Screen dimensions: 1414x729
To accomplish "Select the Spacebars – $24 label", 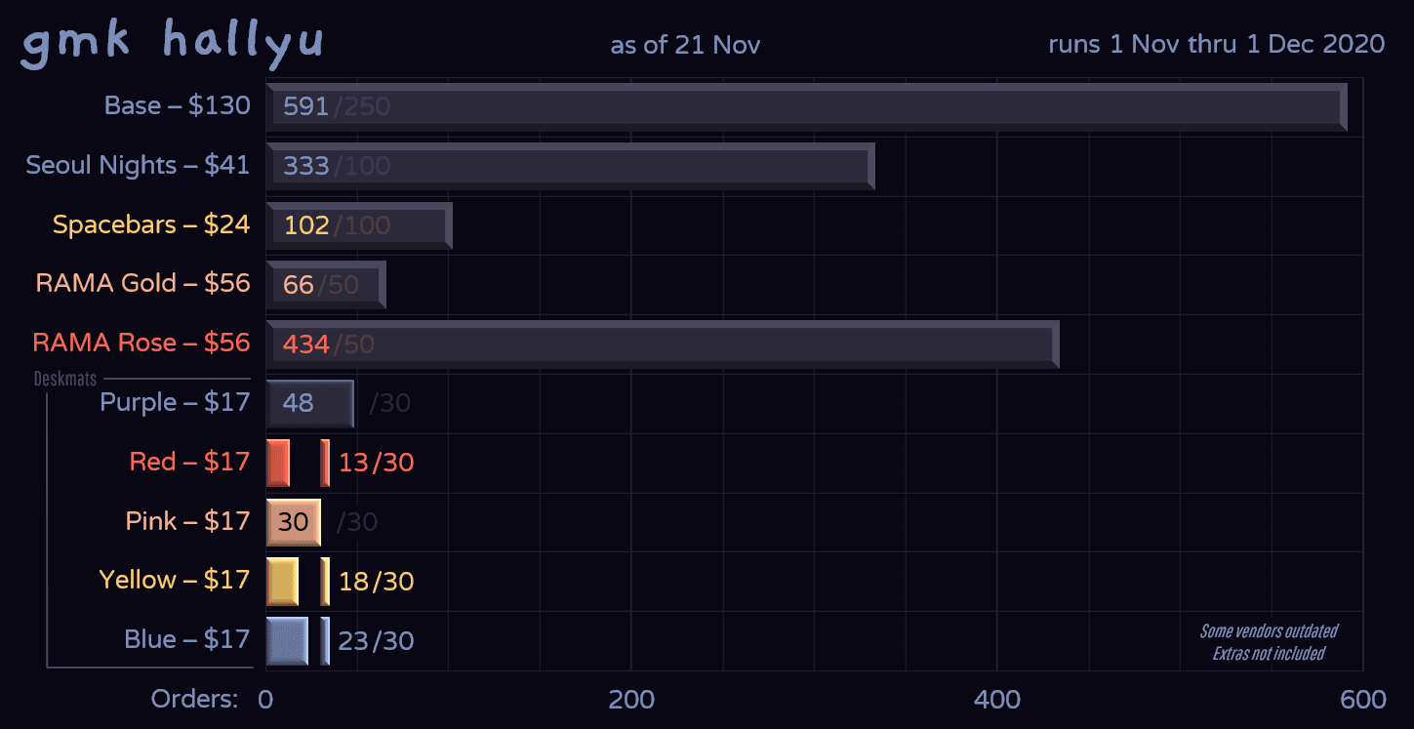I will [x=151, y=224].
